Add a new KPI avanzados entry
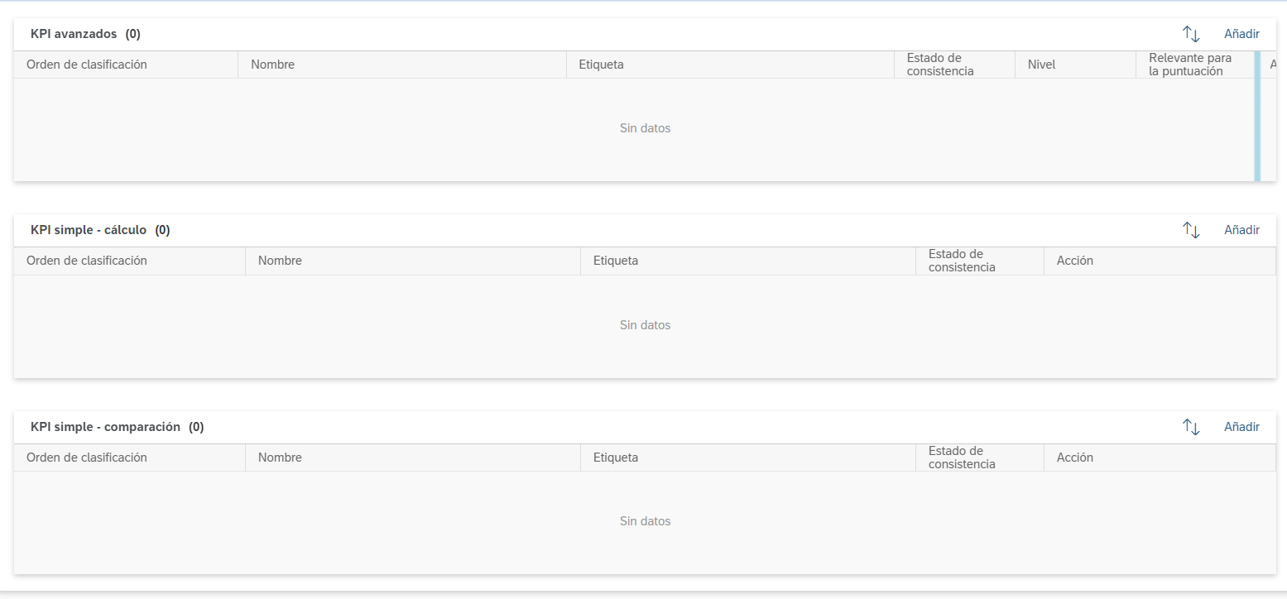This screenshot has width=1287, height=599. [x=1241, y=34]
